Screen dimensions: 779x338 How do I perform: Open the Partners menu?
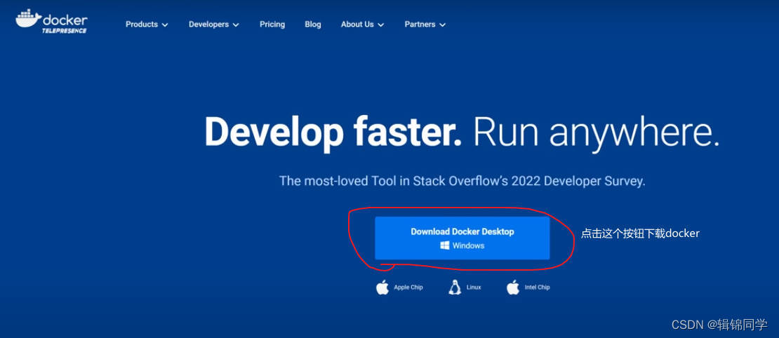(x=420, y=25)
